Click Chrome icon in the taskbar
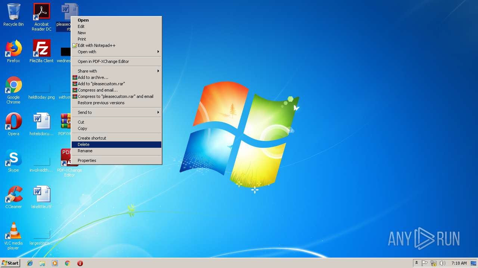Image resolution: width=478 pixels, height=268 pixels. pyautogui.click(x=67, y=263)
